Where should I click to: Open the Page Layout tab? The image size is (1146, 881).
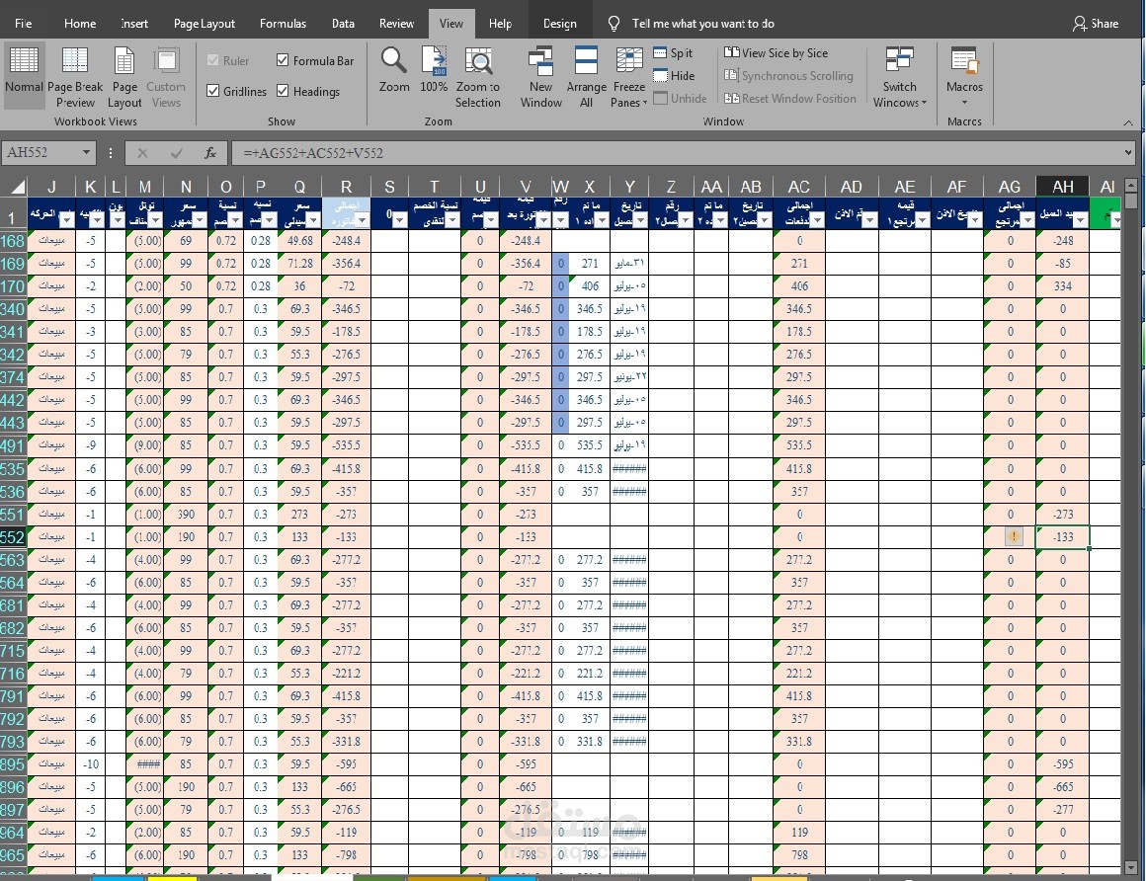click(x=204, y=24)
